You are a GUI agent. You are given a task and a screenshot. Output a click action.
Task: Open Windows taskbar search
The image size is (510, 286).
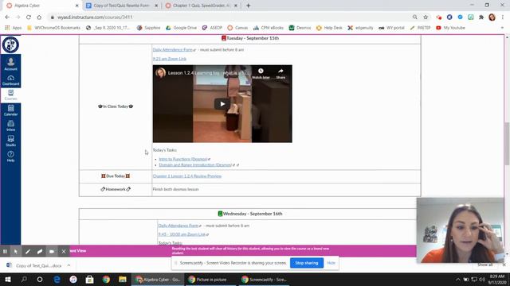coord(24,279)
